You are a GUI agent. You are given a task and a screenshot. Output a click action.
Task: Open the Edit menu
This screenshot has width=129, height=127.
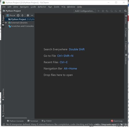[9, 7]
